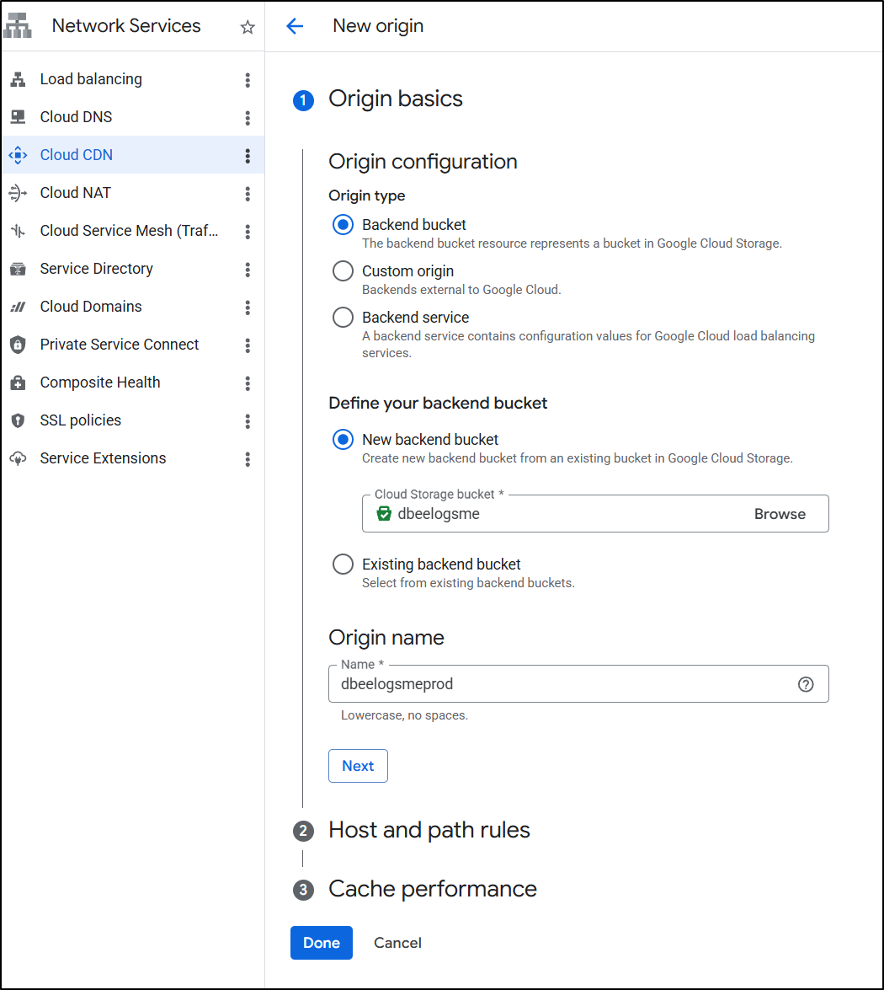Click the Next button
The width and height of the screenshot is (884, 990).
[358, 766]
